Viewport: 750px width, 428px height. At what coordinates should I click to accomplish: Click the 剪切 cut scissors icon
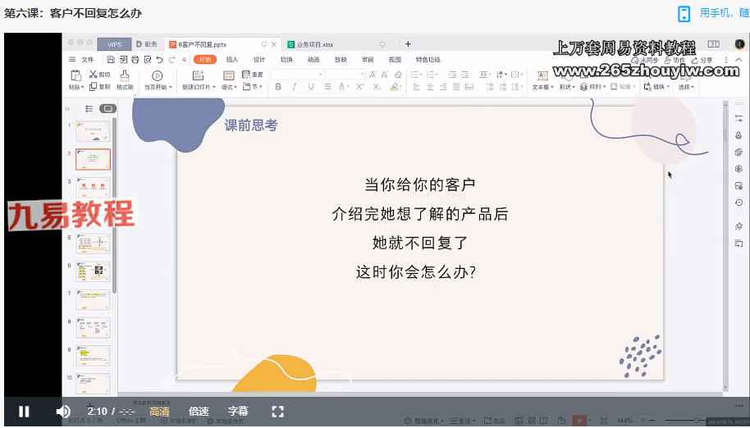tap(94, 74)
